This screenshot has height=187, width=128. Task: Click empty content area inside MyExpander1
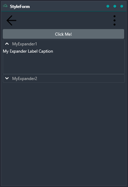pos(64,64)
